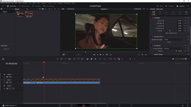This screenshot has width=191, height=107.
Task: Search the media pool with magnifier icon
Action: pyautogui.click(x=49, y=9)
